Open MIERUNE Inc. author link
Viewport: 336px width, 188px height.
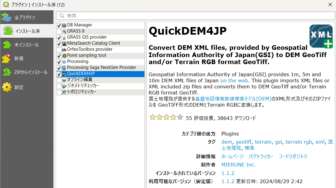tap(239, 165)
